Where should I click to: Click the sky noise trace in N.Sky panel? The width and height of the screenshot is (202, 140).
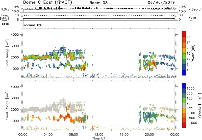coord(99,9)
